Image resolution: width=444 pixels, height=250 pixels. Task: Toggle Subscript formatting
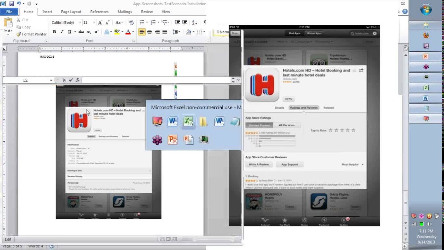click(89, 32)
